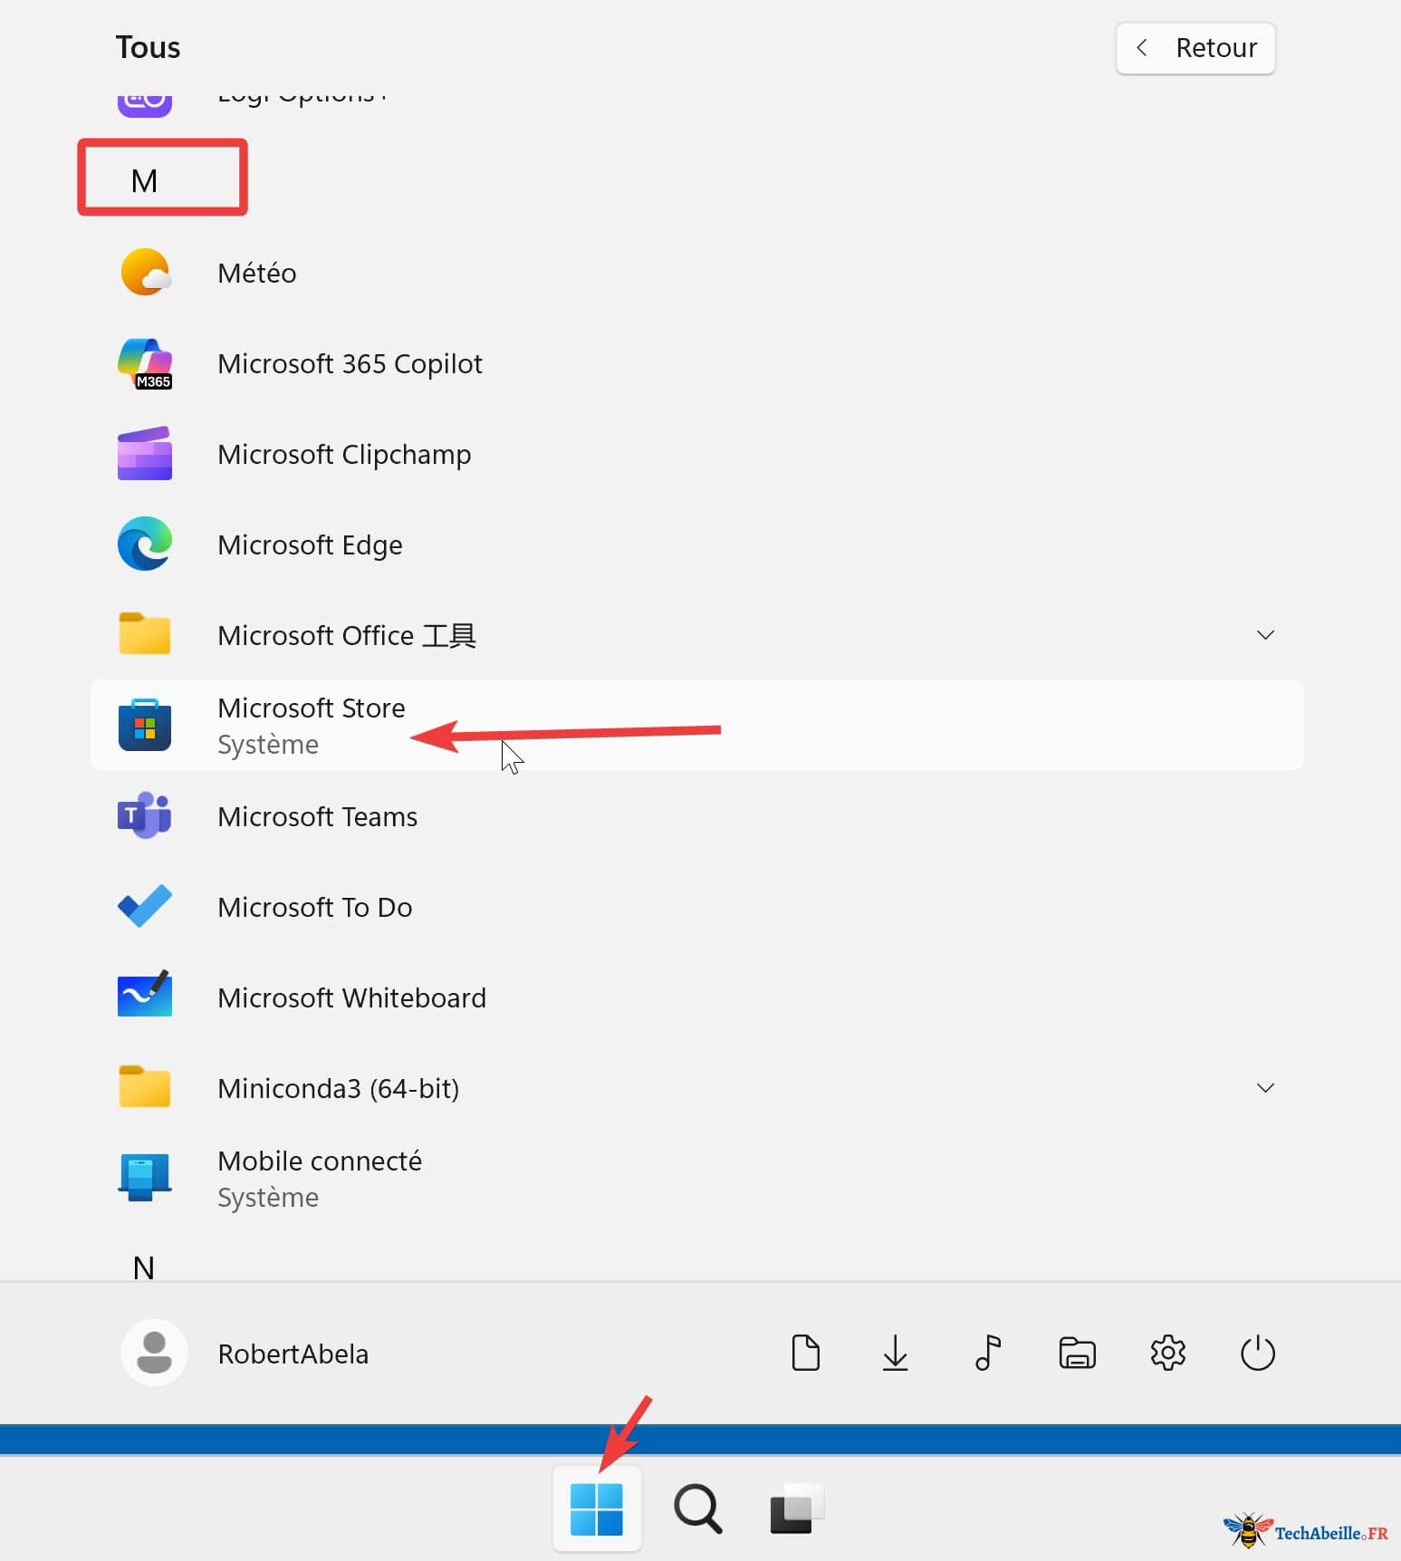Click the Microsoft Office folder icon

point(145,633)
